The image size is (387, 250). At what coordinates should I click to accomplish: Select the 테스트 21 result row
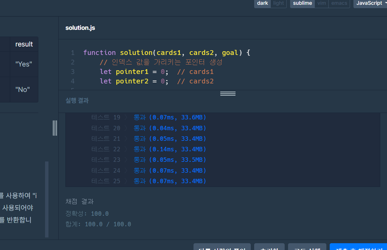coord(148,139)
